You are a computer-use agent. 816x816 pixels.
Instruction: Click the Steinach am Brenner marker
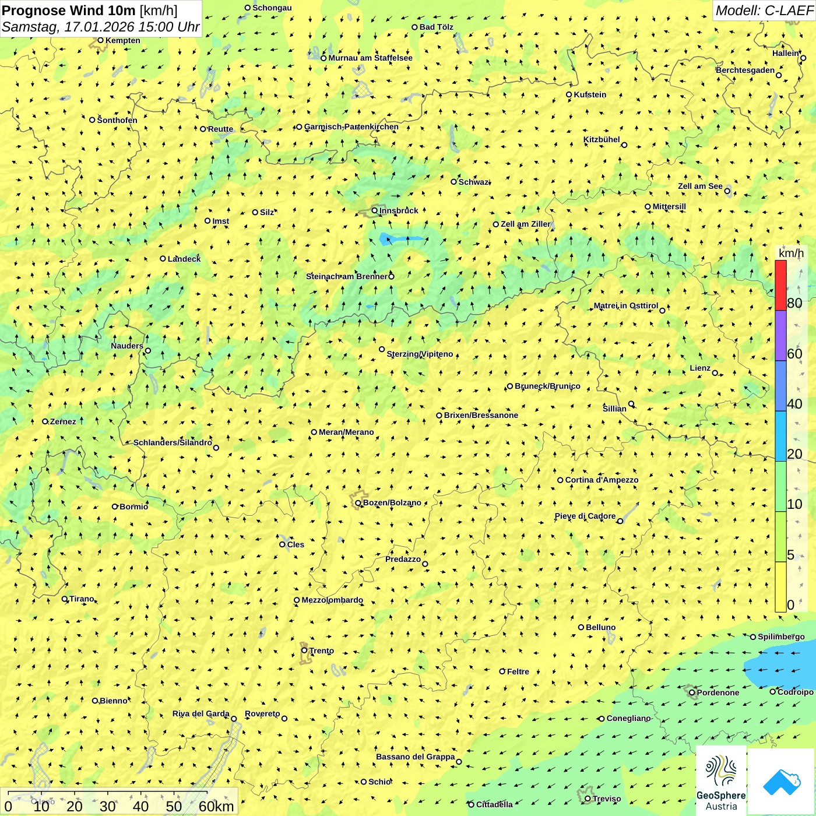(392, 276)
